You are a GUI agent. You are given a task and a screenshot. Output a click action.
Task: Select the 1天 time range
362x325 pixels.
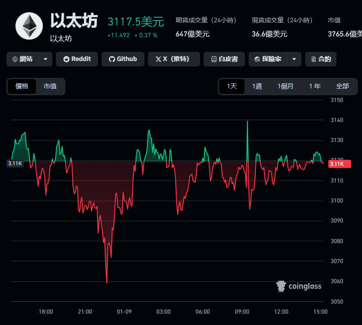[x=232, y=86]
